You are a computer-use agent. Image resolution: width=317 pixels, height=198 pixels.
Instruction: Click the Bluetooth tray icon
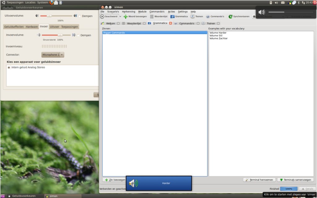coord(299,2)
